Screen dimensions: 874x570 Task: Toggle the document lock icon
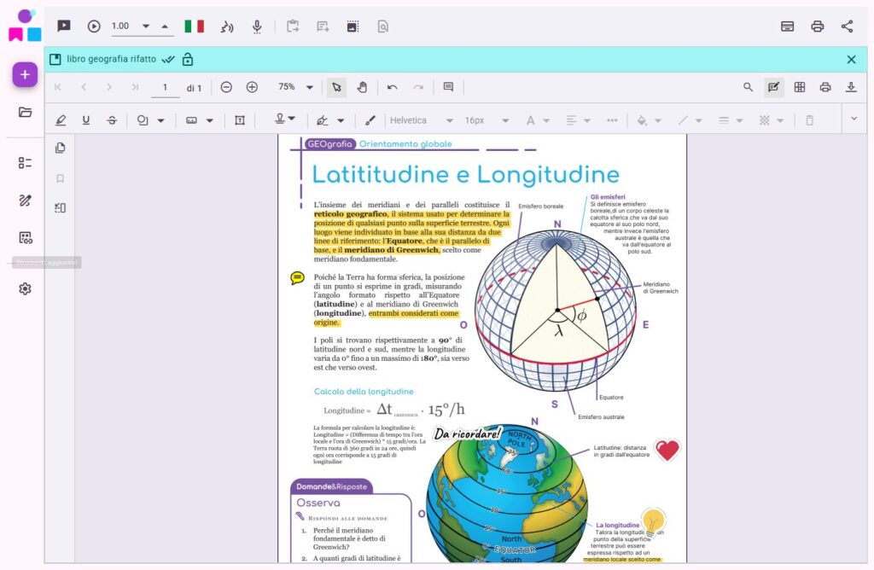coord(188,59)
